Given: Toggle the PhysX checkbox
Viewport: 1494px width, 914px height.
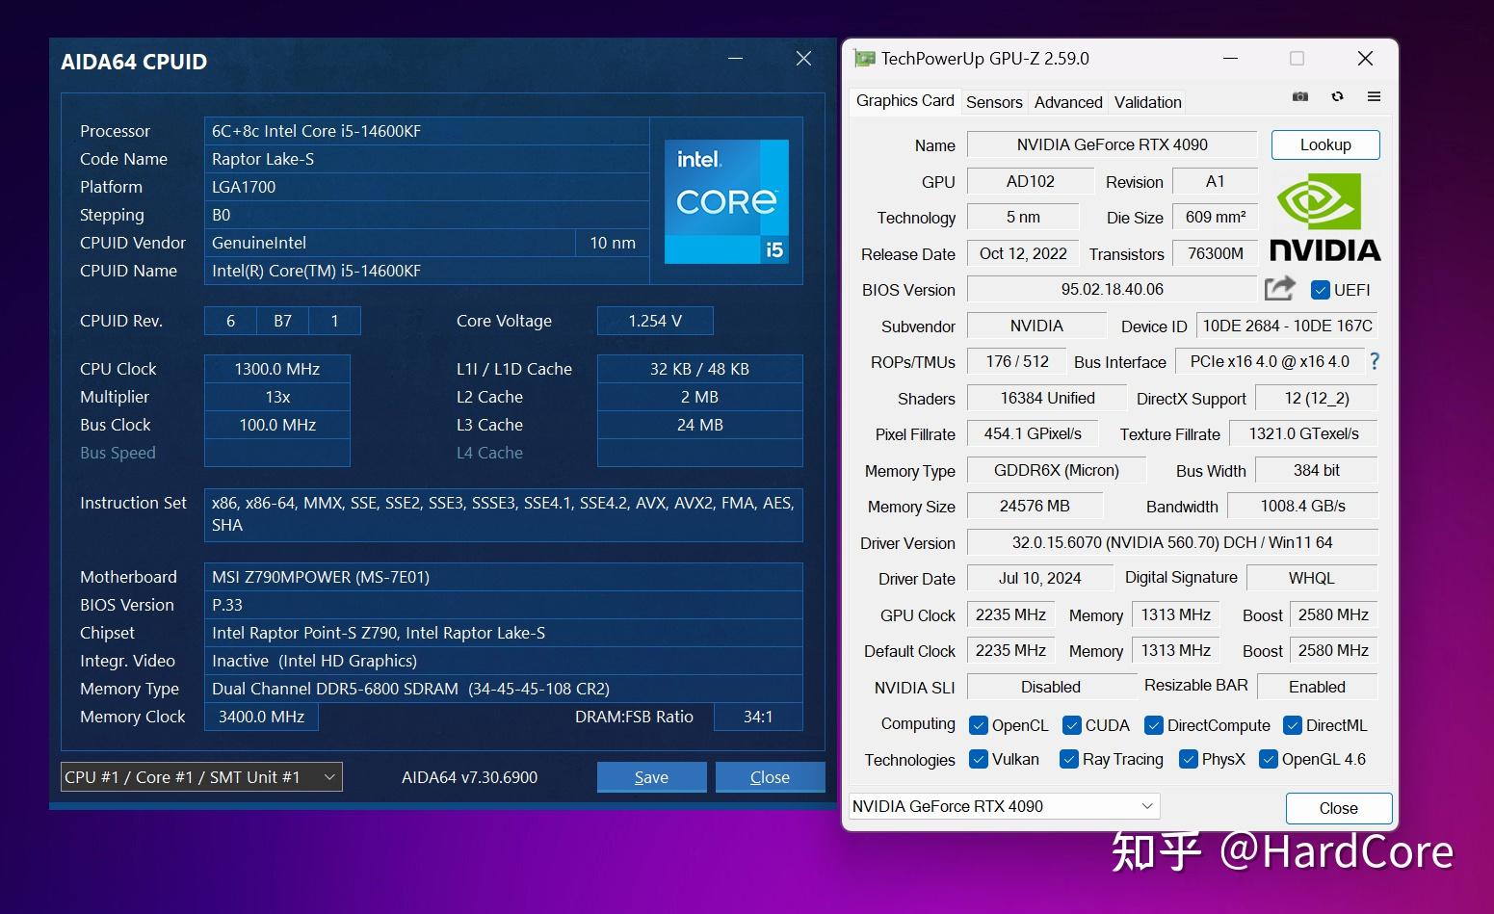Looking at the screenshot, I should (x=1189, y=759).
